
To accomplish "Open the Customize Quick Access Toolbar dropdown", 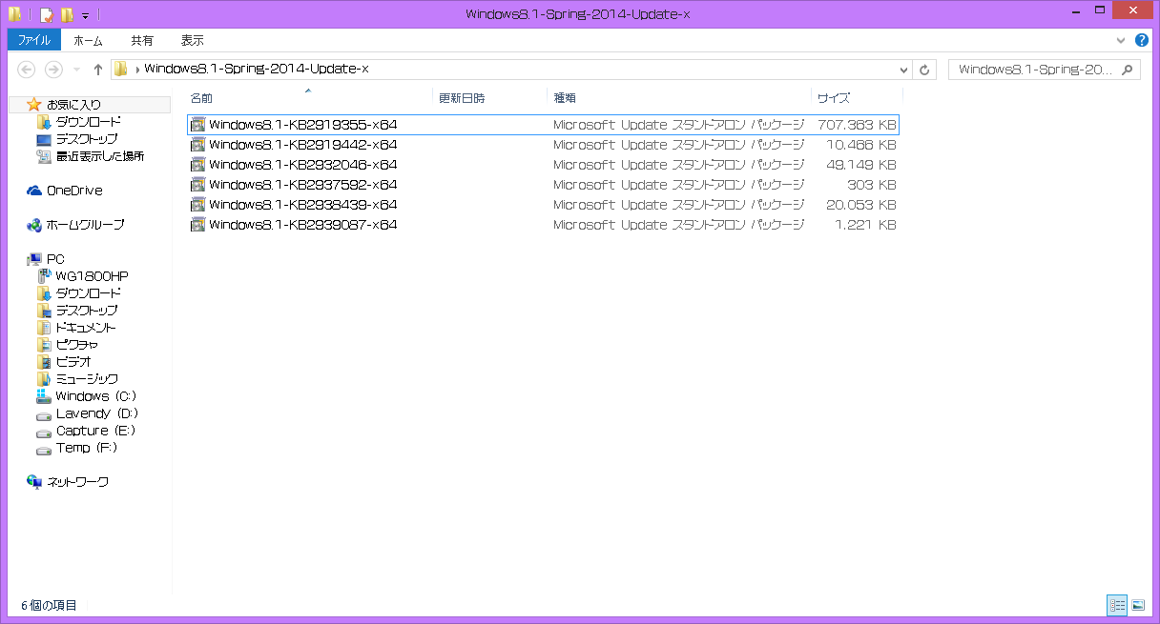I will click(85, 15).
